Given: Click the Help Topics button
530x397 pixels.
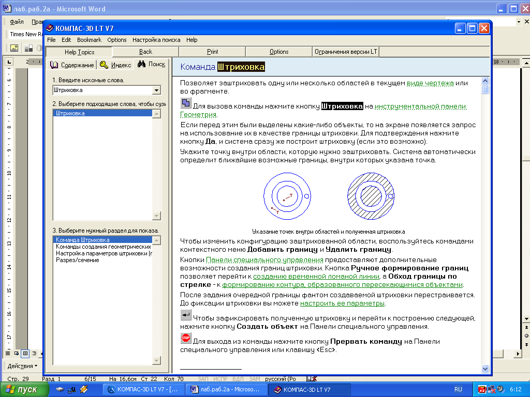Looking at the screenshot, I should click(79, 52).
